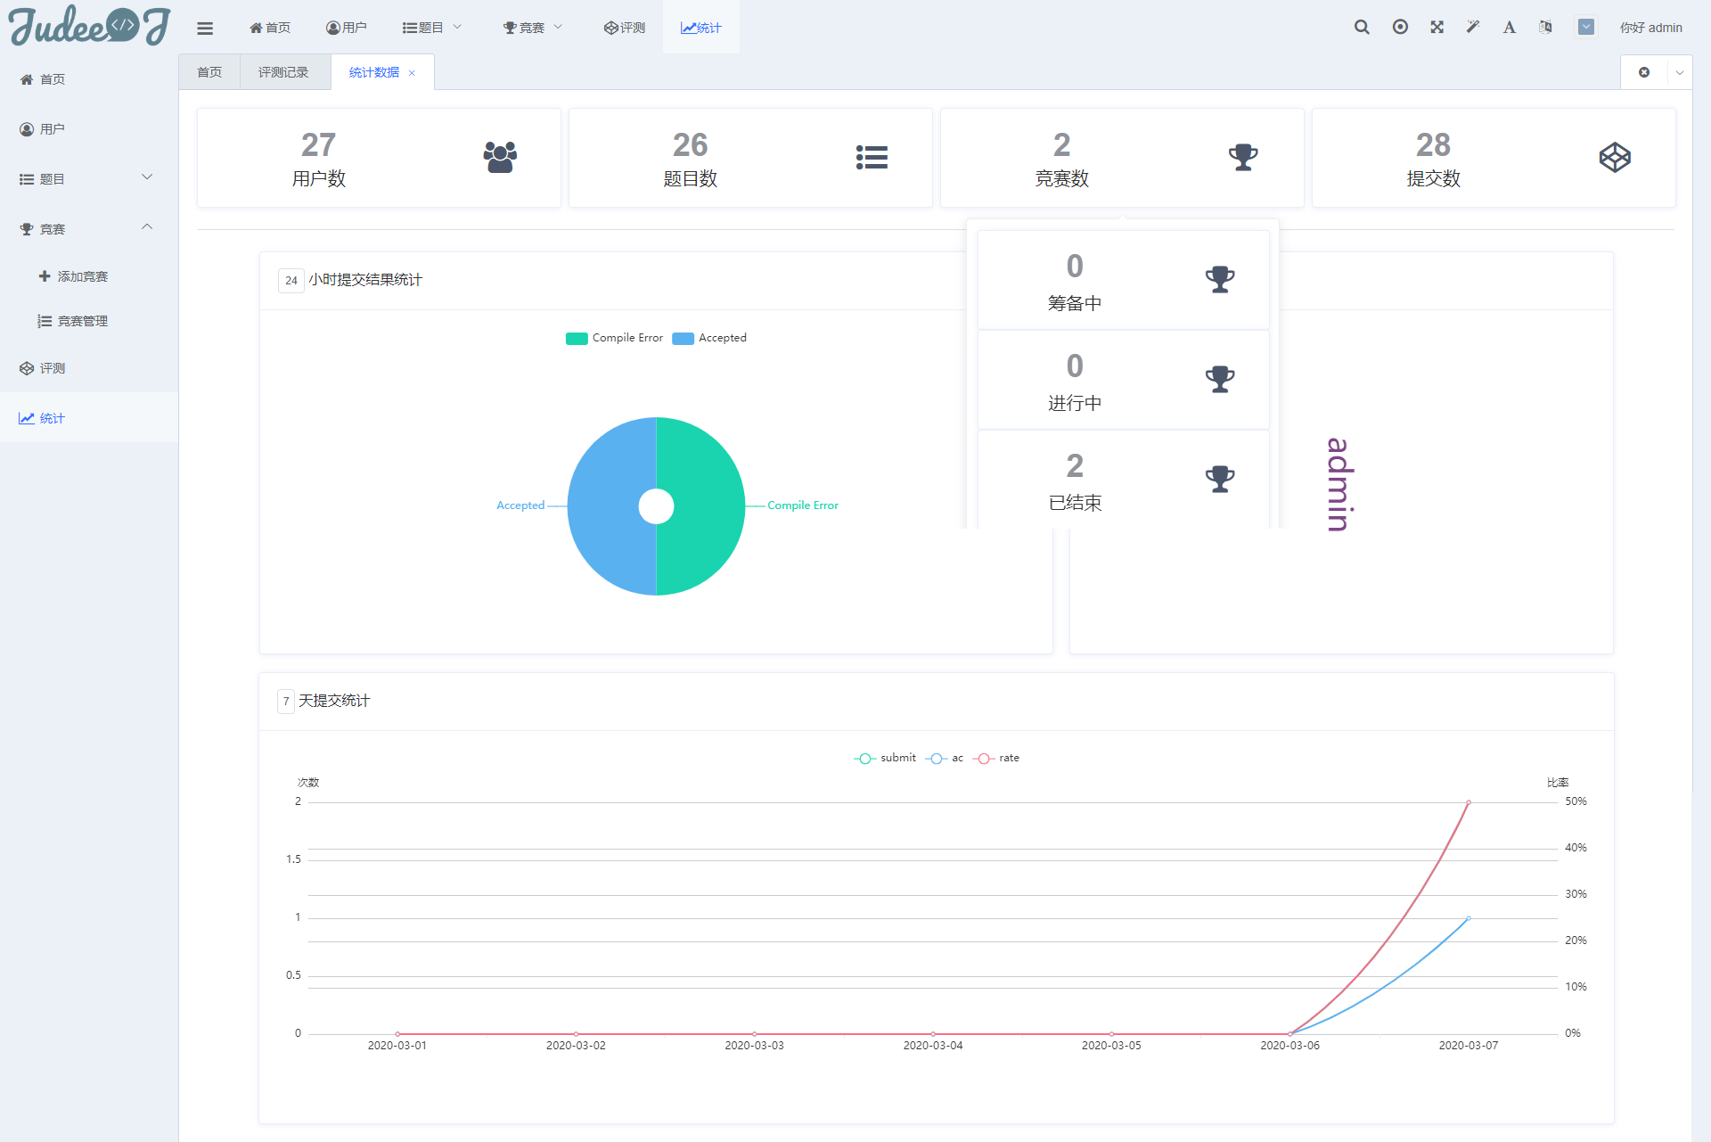Click the JudgeOJ logo
The image size is (1711, 1142).
point(89,26)
